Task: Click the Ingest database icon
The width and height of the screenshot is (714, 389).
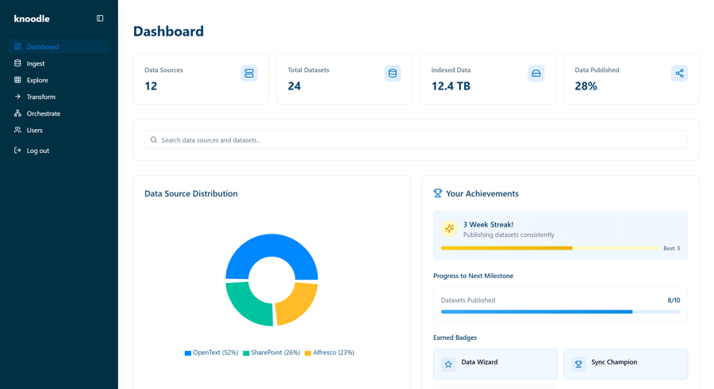Action: pyautogui.click(x=17, y=63)
